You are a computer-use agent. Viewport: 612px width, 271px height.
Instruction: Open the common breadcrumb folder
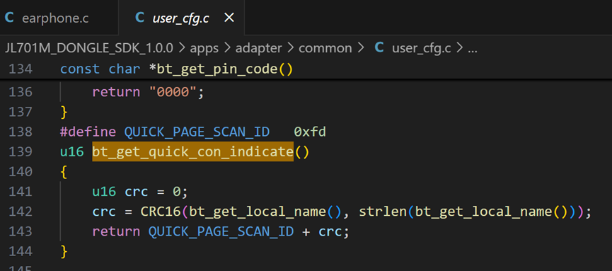[325, 48]
